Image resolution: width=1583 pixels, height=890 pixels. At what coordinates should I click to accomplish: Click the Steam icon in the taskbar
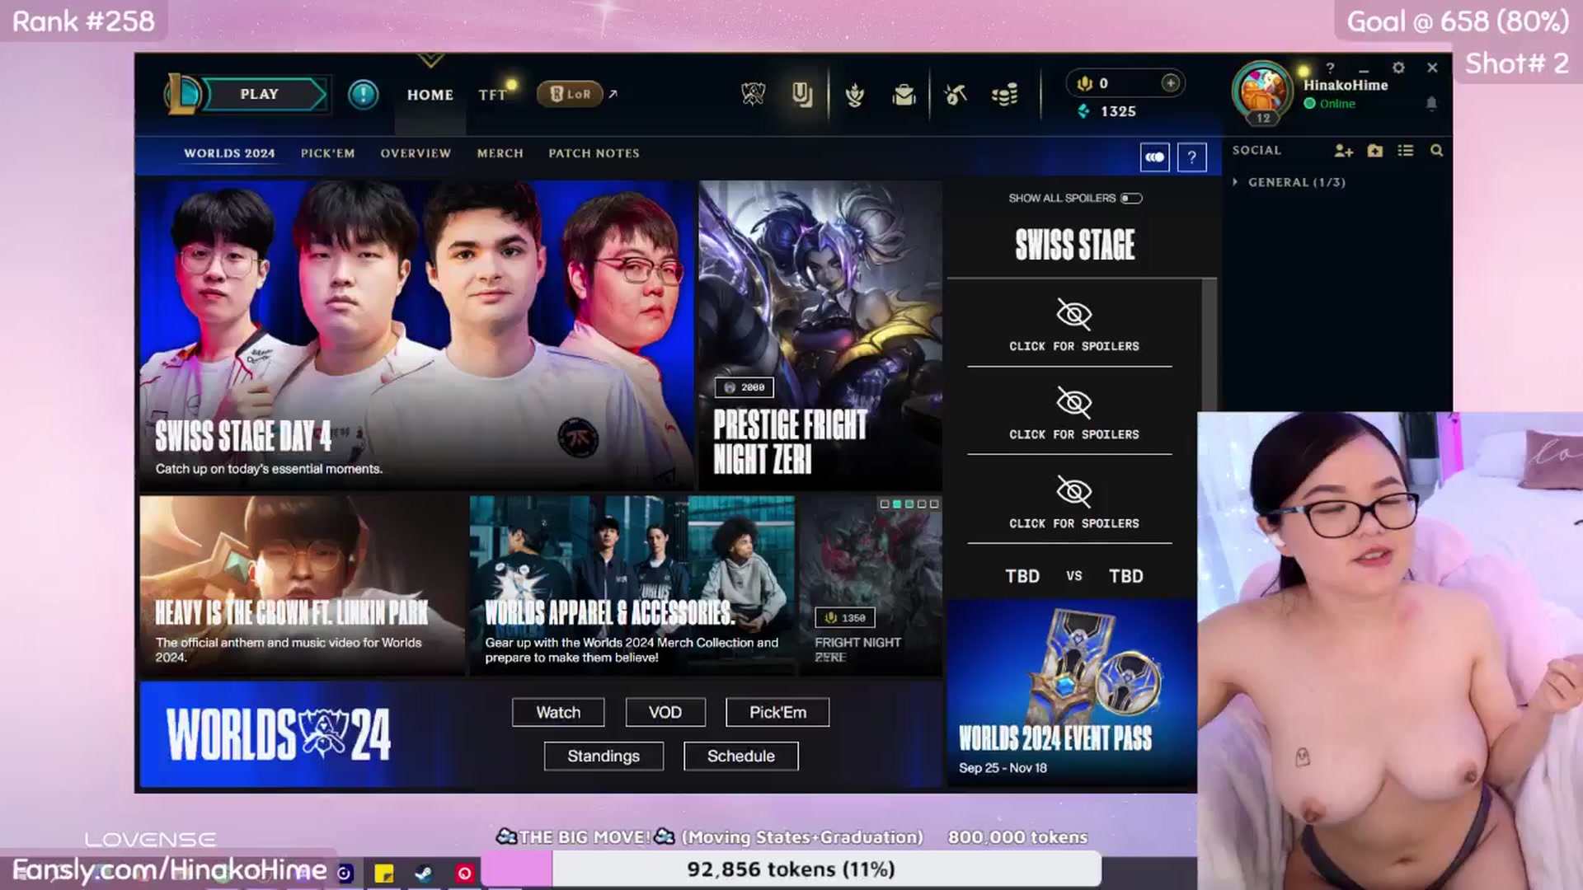point(424,874)
